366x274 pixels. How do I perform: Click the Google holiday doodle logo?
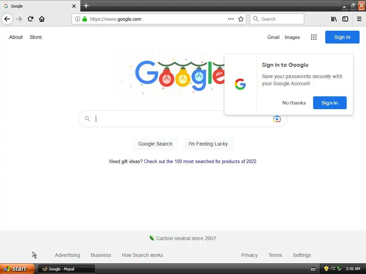(180, 76)
